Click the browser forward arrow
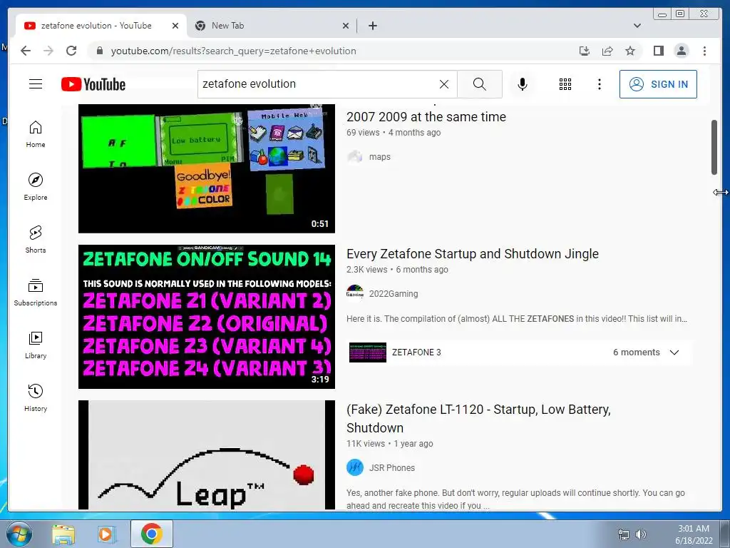This screenshot has width=730, height=548. click(48, 51)
